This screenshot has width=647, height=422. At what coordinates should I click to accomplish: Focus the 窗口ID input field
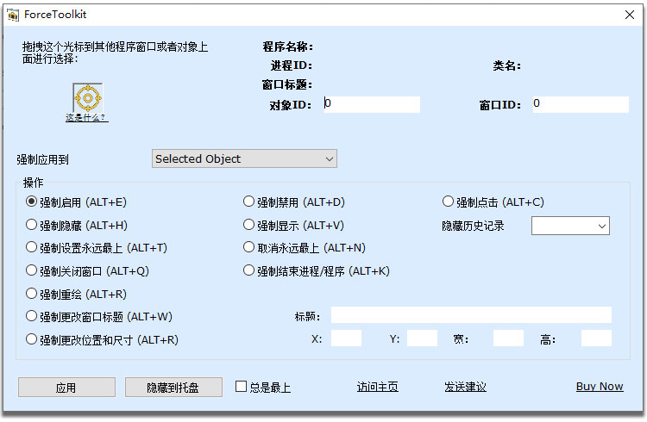coord(581,104)
